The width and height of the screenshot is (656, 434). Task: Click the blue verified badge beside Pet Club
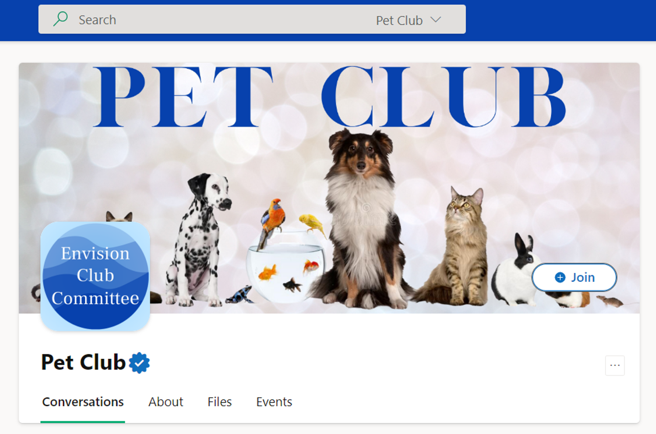[139, 363]
